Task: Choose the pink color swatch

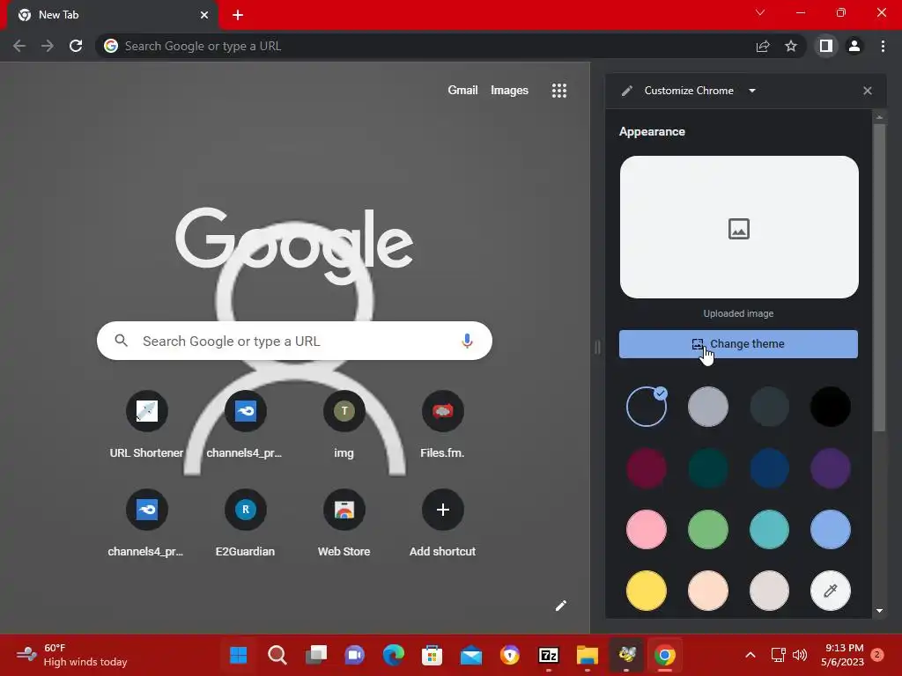Action: [647, 529]
